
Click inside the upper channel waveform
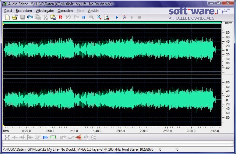(112, 49)
